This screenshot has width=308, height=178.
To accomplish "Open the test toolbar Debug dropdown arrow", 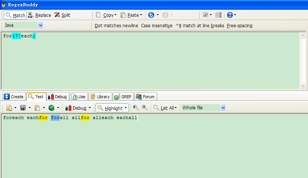I will (90, 107).
